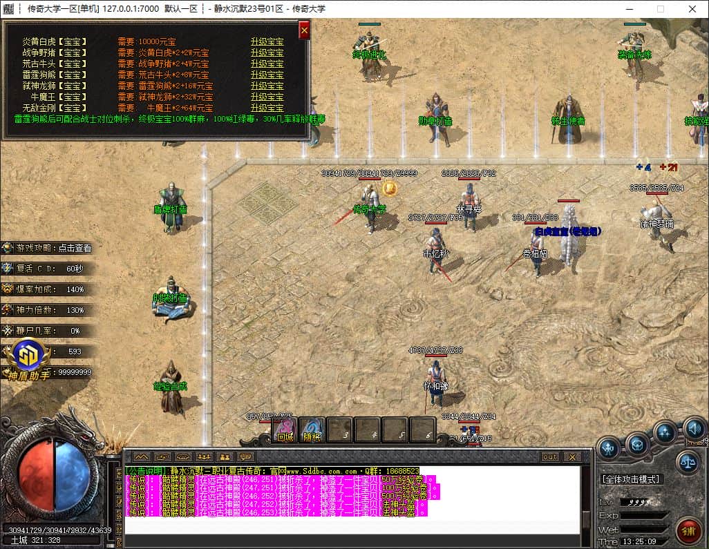Image resolution: width=709 pixels, height=549 pixels.
Task: Click 升级宝宝 link for 牛魔王
Action: 267,97
